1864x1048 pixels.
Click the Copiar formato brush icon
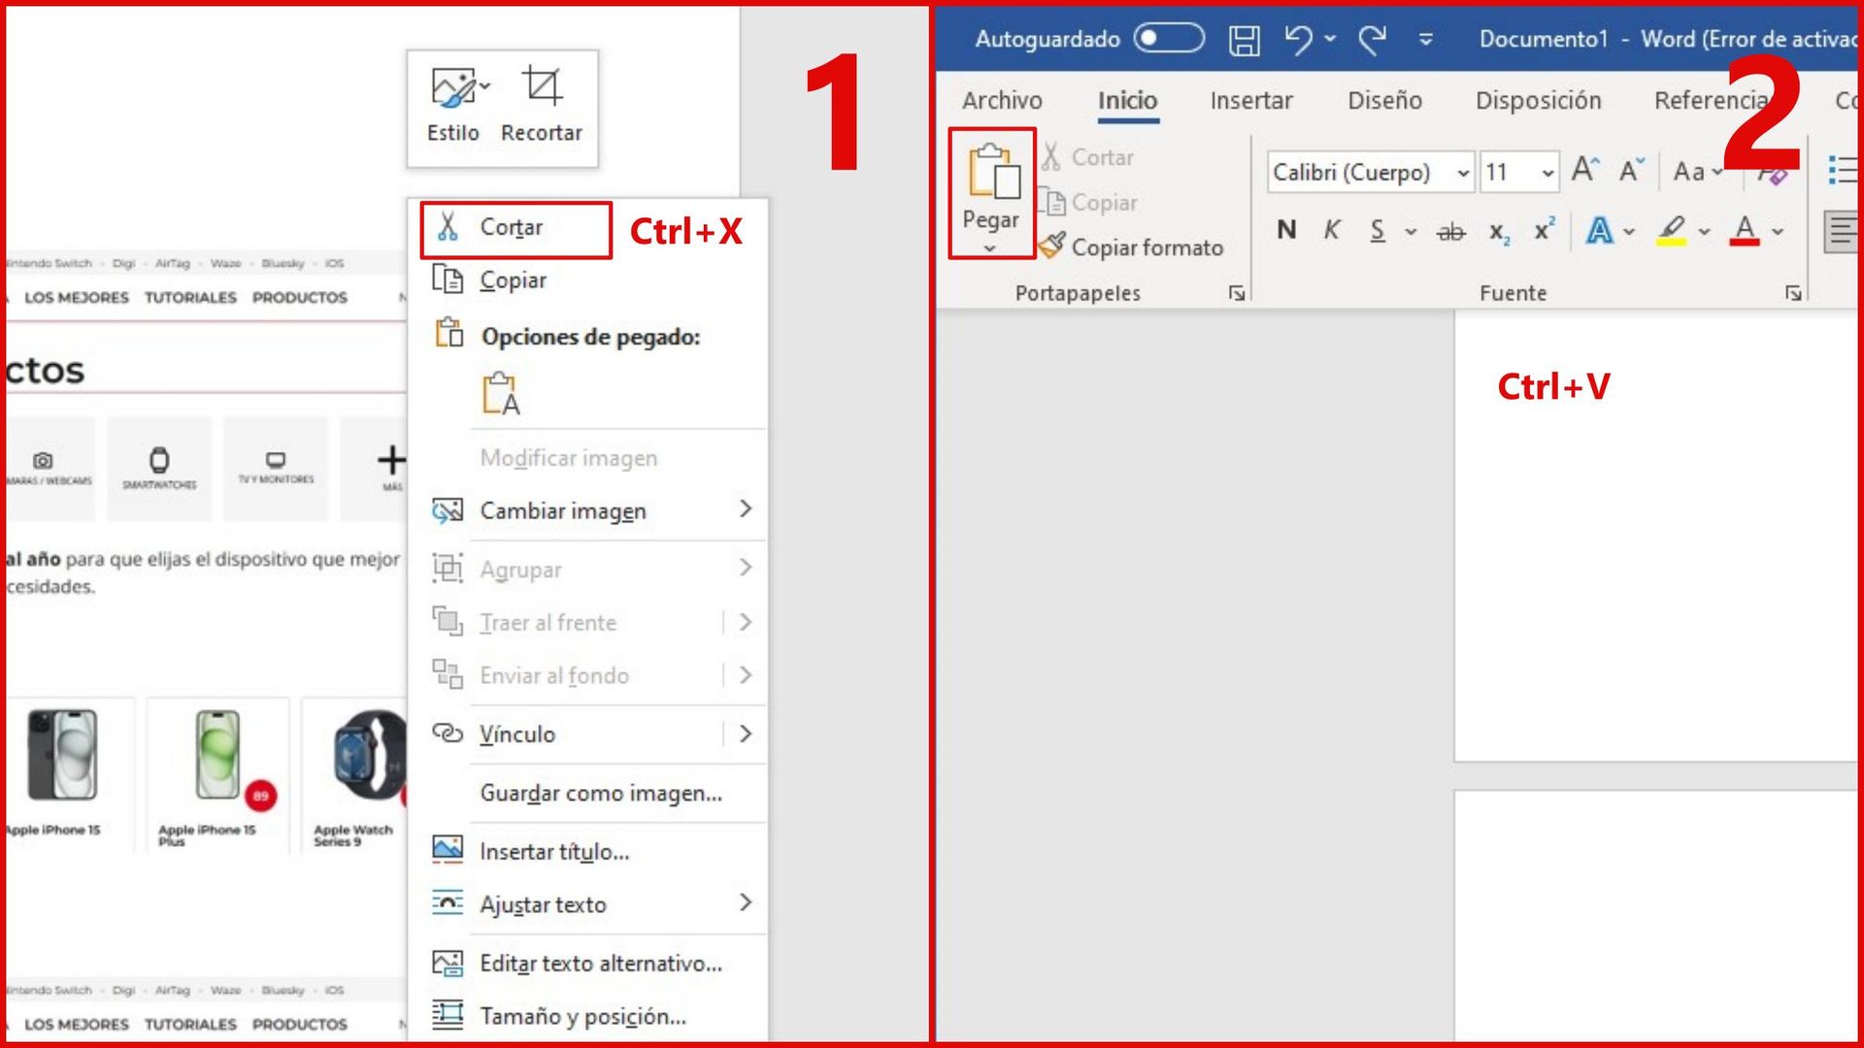click(x=1051, y=246)
